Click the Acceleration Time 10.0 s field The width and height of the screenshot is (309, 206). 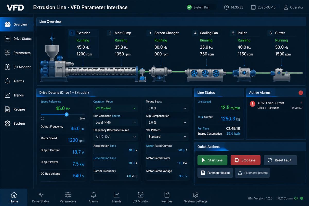click(x=115, y=150)
